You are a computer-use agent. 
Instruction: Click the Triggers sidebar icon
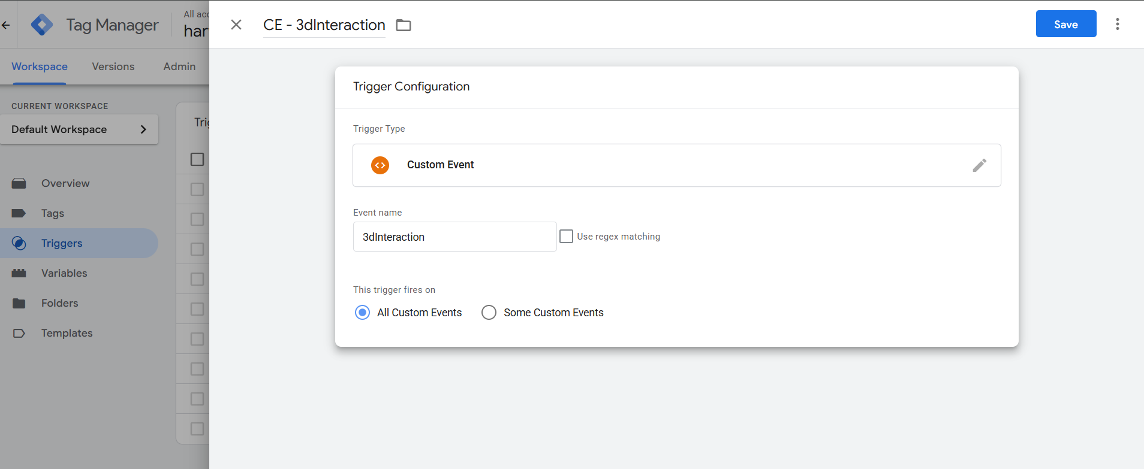19,243
